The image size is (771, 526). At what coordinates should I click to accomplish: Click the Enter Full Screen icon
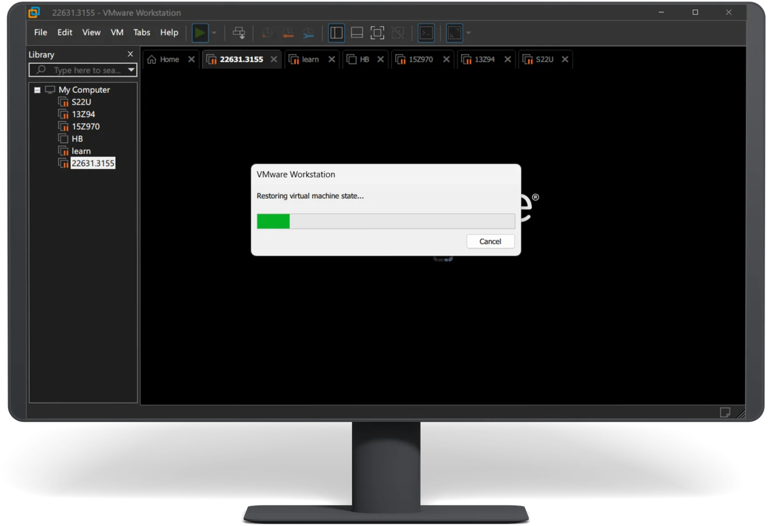click(x=377, y=33)
